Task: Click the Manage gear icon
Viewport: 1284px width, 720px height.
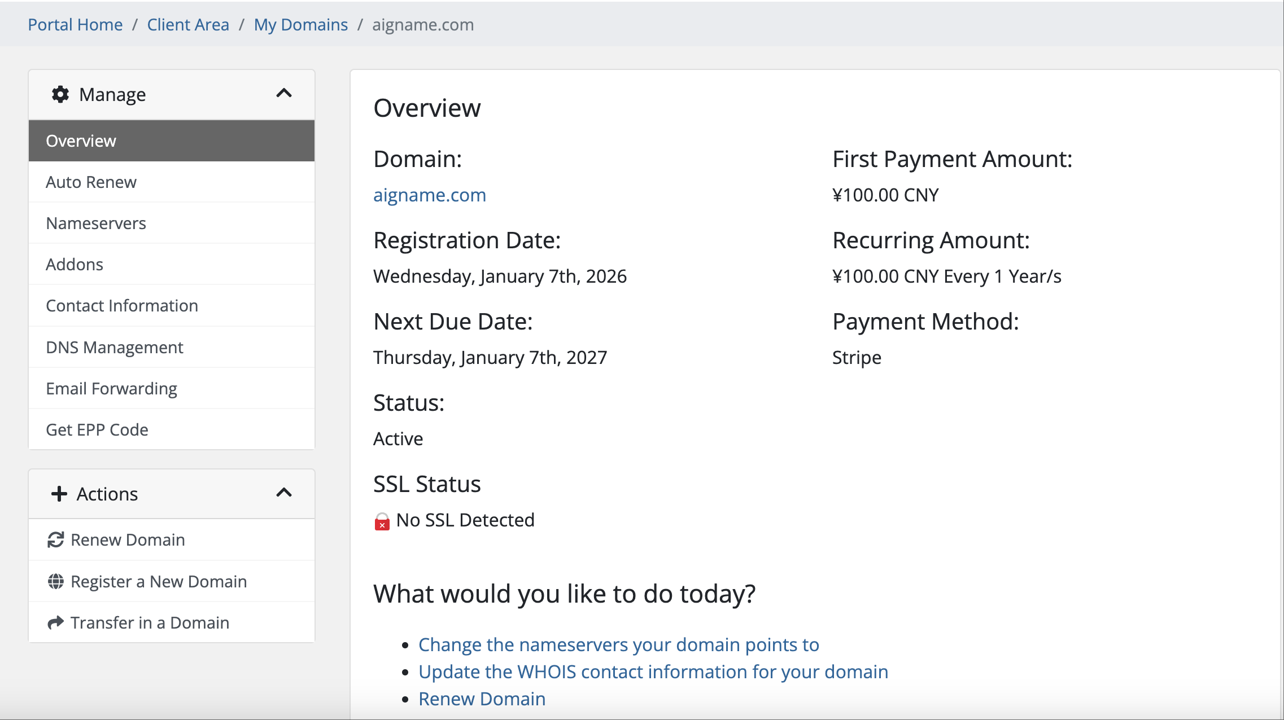Action: (x=60, y=94)
